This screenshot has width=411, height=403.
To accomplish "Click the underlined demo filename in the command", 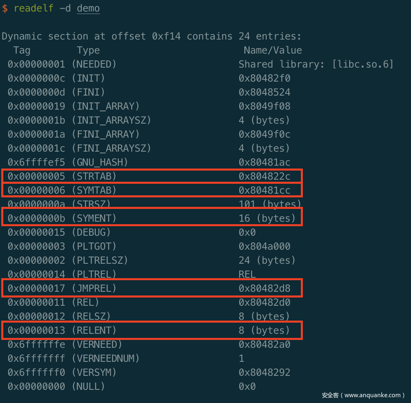I will click(x=88, y=8).
